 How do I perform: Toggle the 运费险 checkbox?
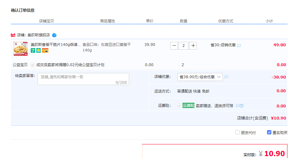coord(179,106)
